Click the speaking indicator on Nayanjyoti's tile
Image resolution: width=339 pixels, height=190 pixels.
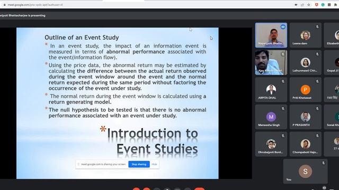(x=283, y=27)
